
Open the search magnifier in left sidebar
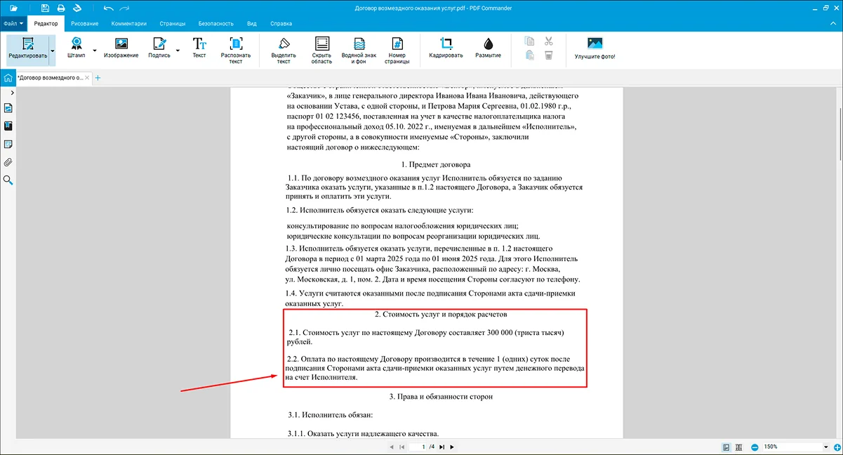8,180
